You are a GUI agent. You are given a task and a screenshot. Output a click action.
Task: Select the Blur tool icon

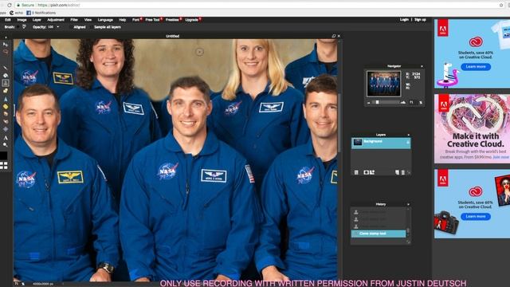6,99
